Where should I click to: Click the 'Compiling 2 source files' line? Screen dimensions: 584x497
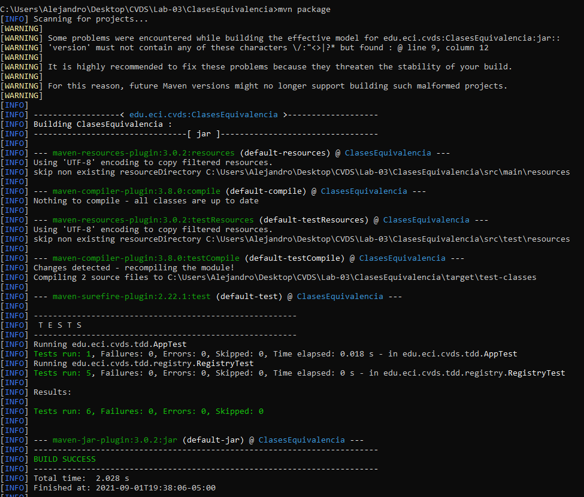click(x=285, y=277)
